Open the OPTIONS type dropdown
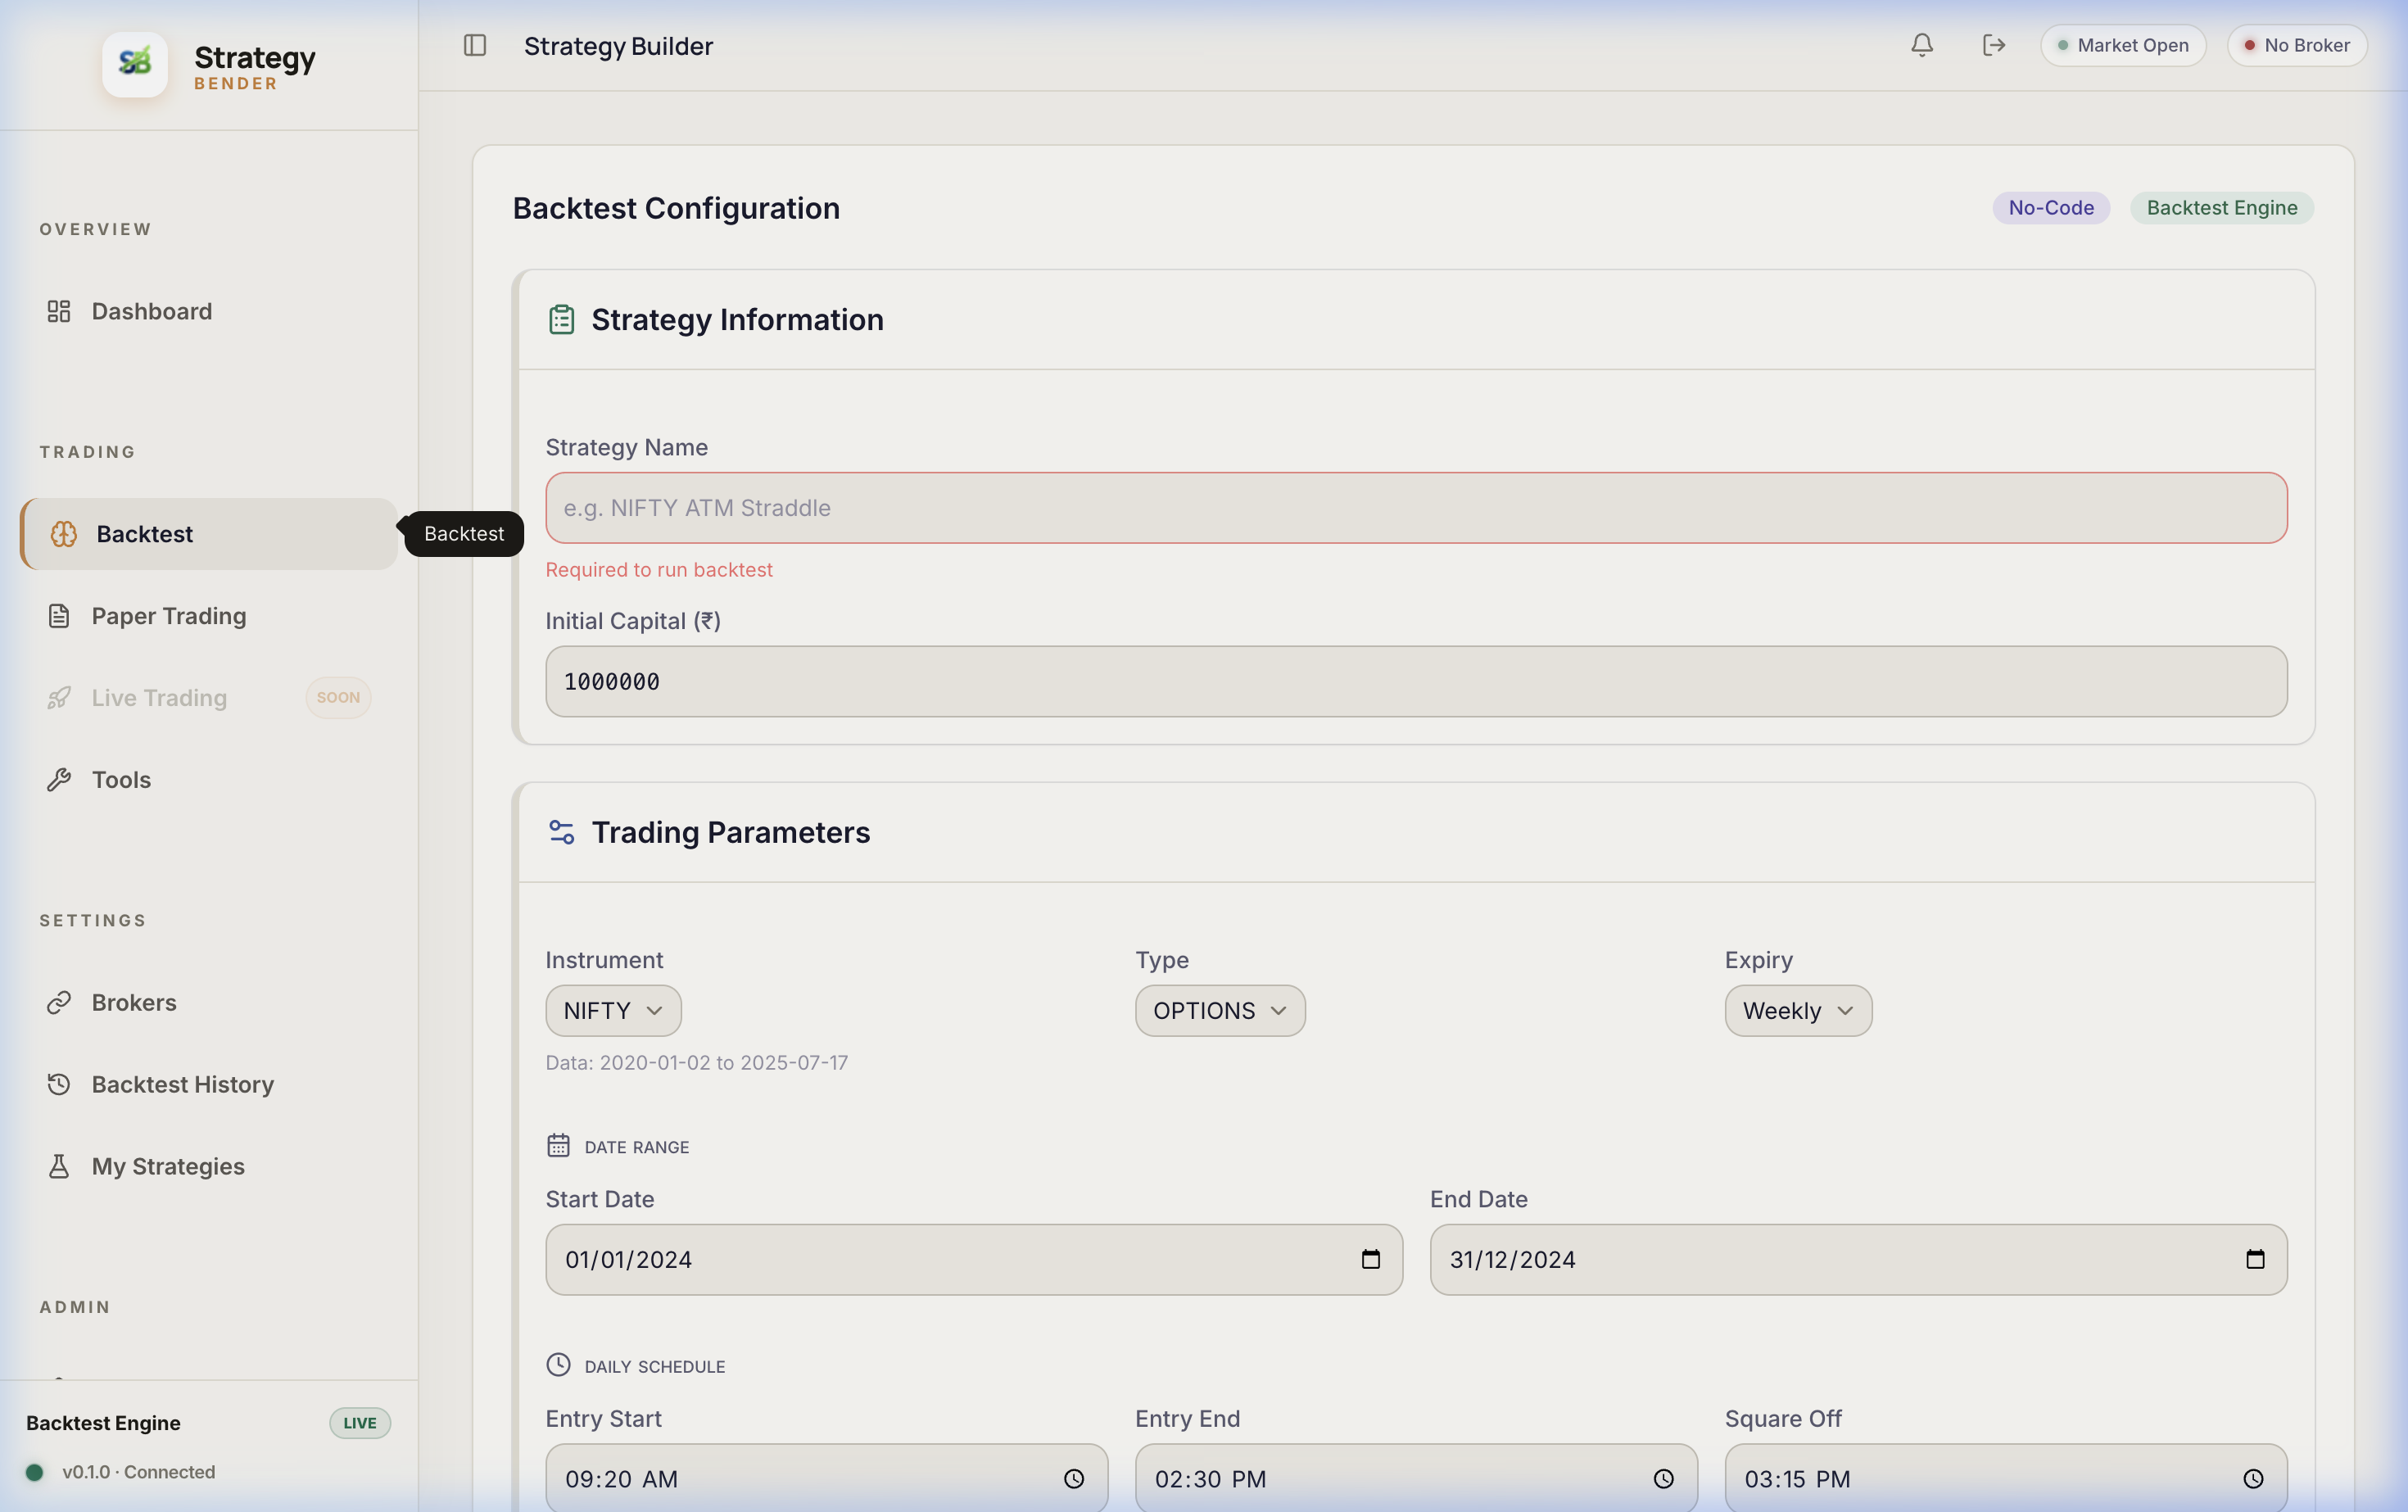Screen dimensions: 2408x1512 pos(1219,1010)
